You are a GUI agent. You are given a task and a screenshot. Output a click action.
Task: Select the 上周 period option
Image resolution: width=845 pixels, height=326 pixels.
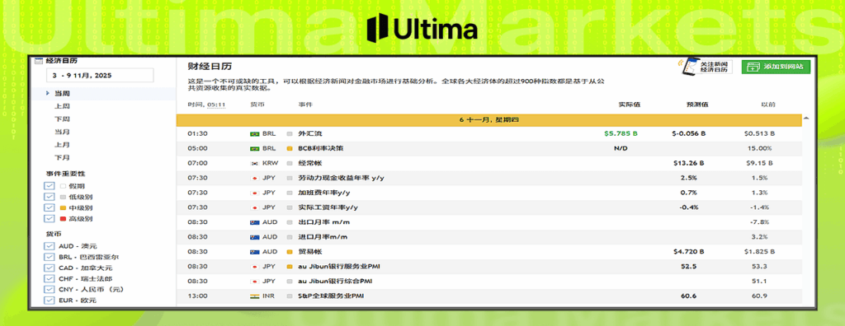click(x=62, y=106)
